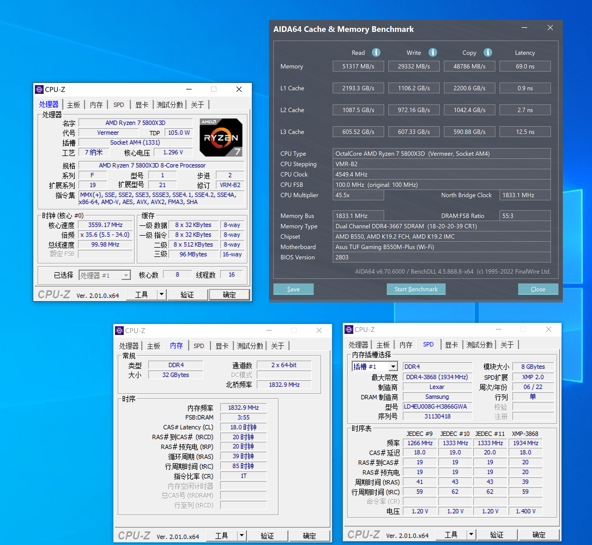Click max bandwidth DDR4-3868 (1934 MHz)
This screenshot has height=545, width=592.
pyautogui.click(x=437, y=377)
